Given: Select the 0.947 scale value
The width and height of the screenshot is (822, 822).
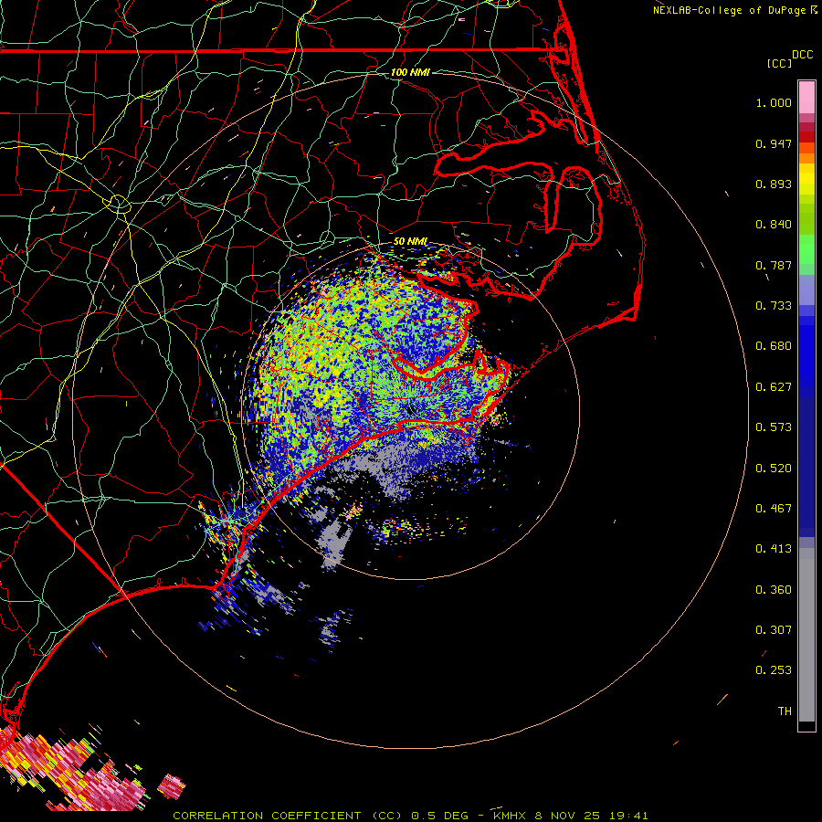Looking at the screenshot, I should coord(774,143).
